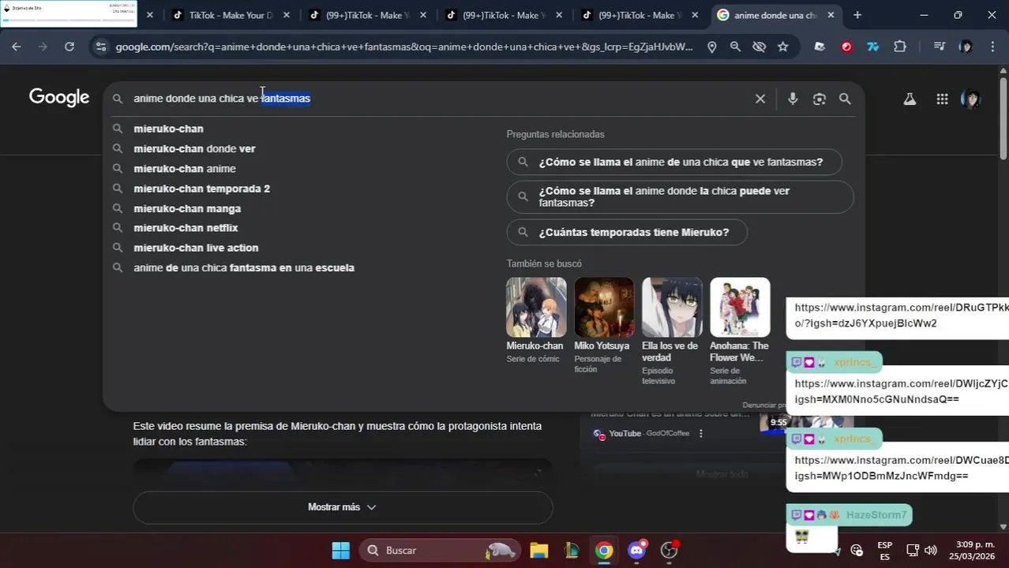Clear the search box with the X icon
Viewport: 1009px width, 568px height.
(760, 99)
